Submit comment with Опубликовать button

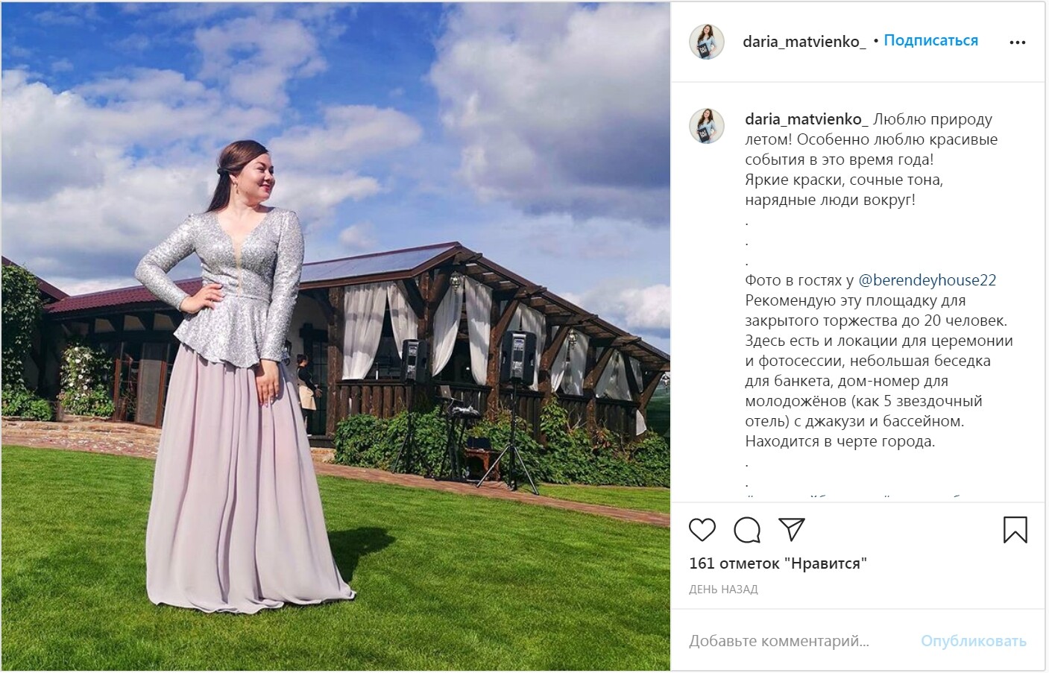point(973,641)
